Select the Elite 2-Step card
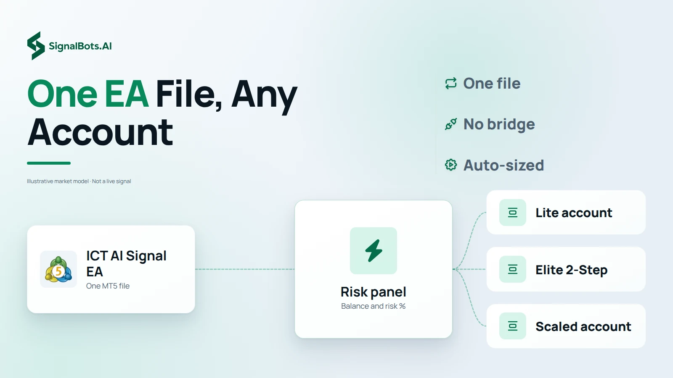Screen dimensions: 673x378 tap(566, 269)
